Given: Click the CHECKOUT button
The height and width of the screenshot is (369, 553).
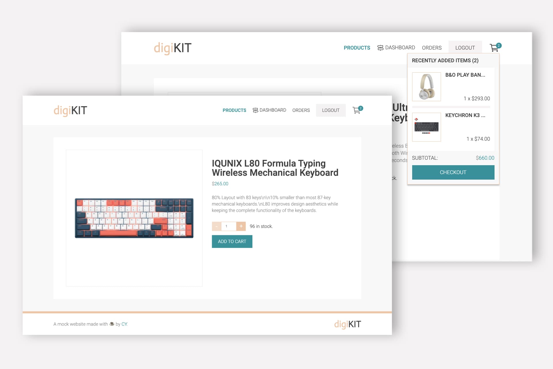Looking at the screenshot, I should [453, 172].
